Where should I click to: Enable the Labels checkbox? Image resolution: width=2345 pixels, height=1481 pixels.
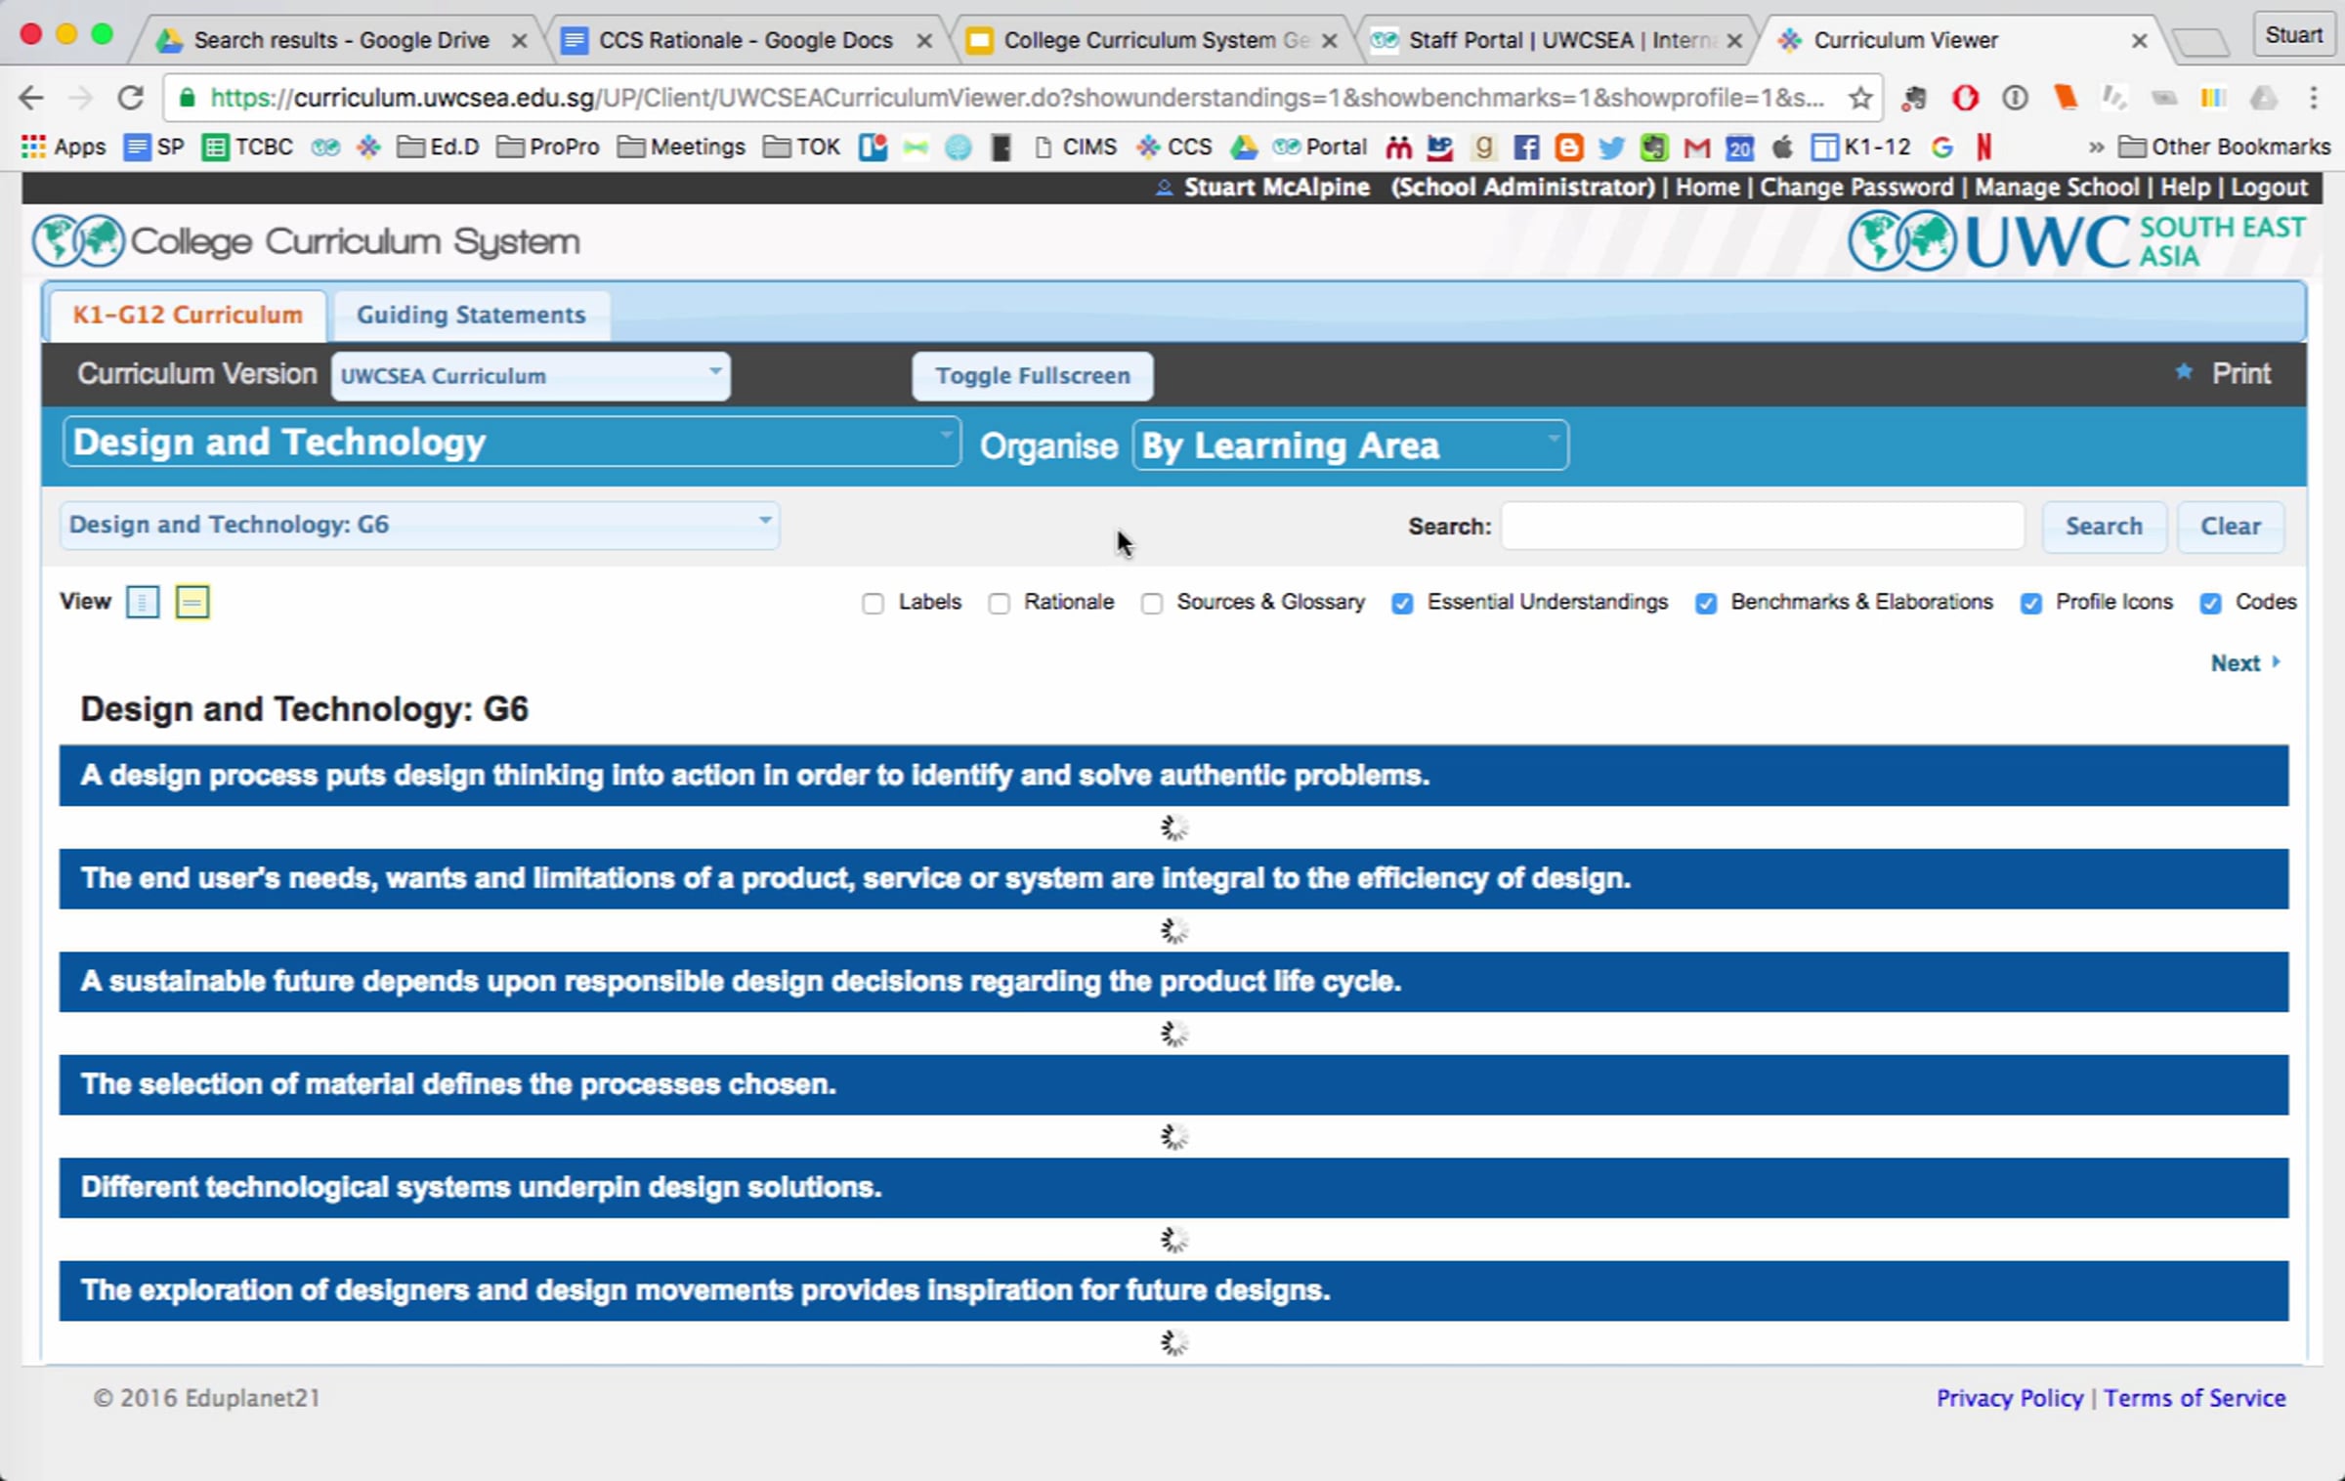click(x=873, y=604)
